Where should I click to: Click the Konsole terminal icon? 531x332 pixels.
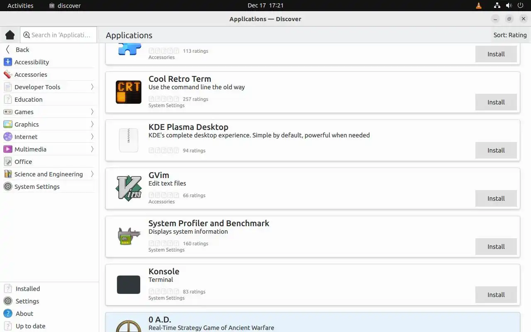tap(129, 285)
